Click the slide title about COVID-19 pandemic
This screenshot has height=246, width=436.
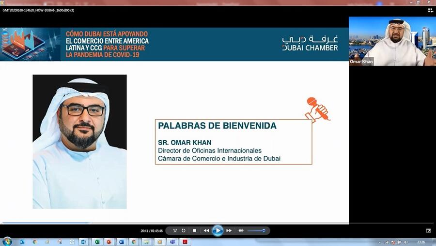[108, 44]
